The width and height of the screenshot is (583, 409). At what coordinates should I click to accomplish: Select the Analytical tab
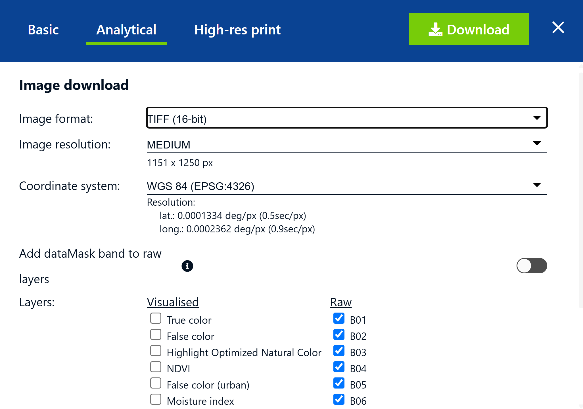click(x=126, y=30)
